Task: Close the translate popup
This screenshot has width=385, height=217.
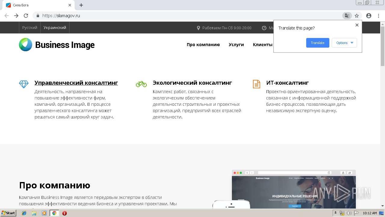Action: coord(357,25)
